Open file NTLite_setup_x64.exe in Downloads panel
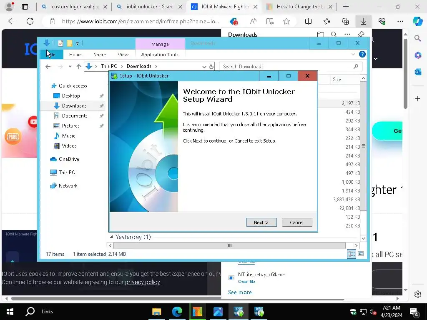Viewport: 427px width, 320px height. (246, 281)
